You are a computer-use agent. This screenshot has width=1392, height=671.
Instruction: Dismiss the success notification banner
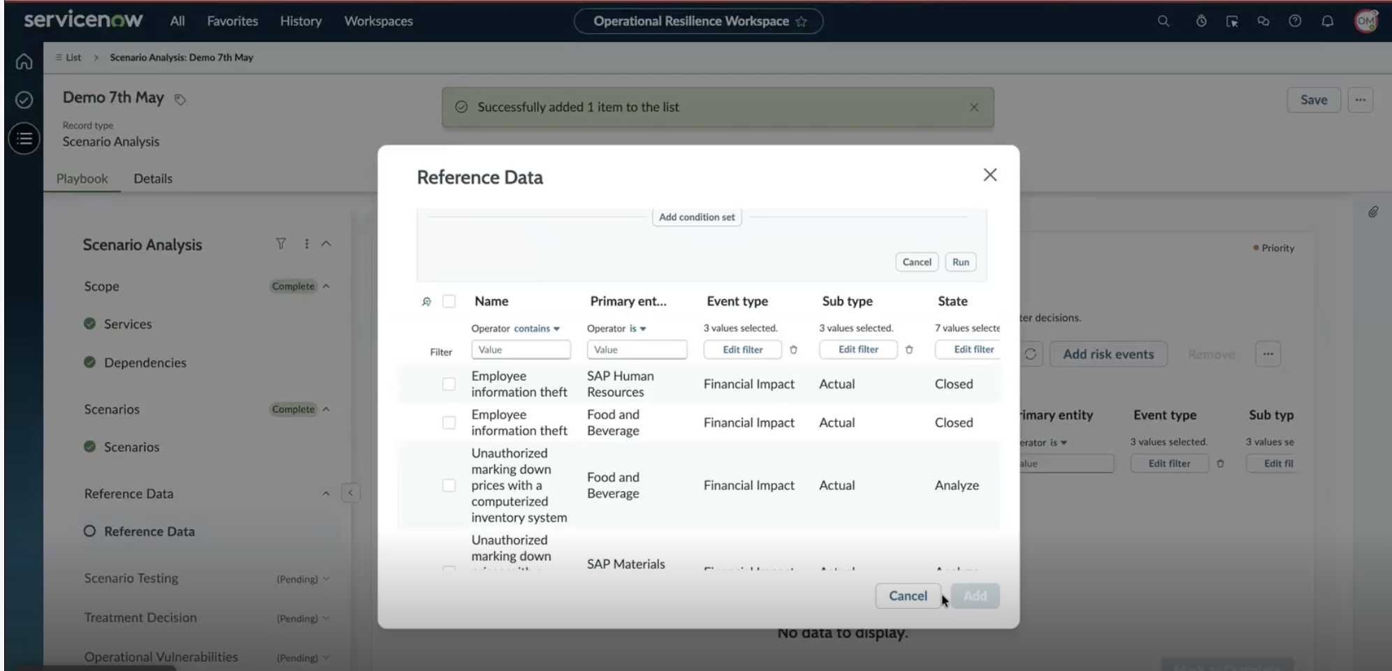[974, 107]
